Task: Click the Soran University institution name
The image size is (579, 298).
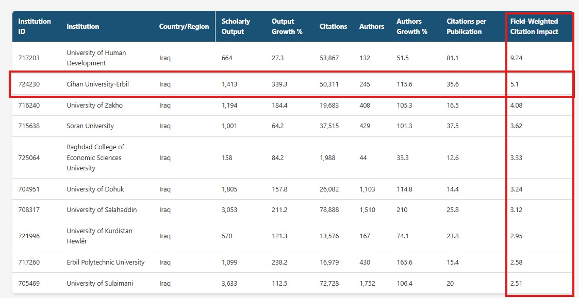Action: (x=90, y=126)
